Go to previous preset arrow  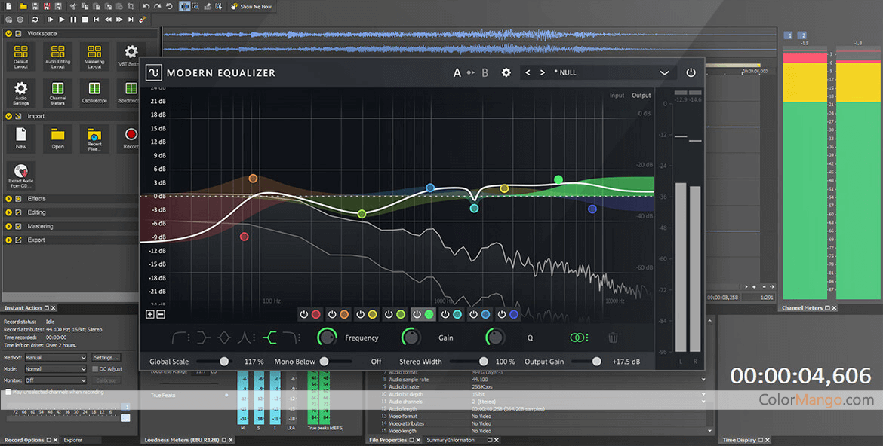528,72
